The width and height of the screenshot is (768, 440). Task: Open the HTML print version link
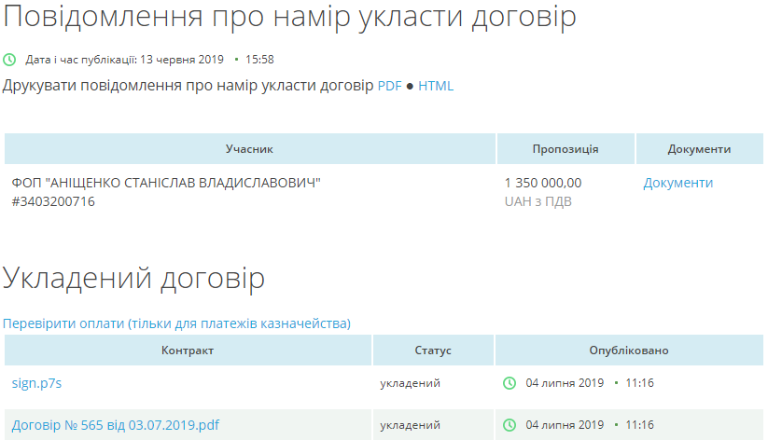(x=436, y=86)
